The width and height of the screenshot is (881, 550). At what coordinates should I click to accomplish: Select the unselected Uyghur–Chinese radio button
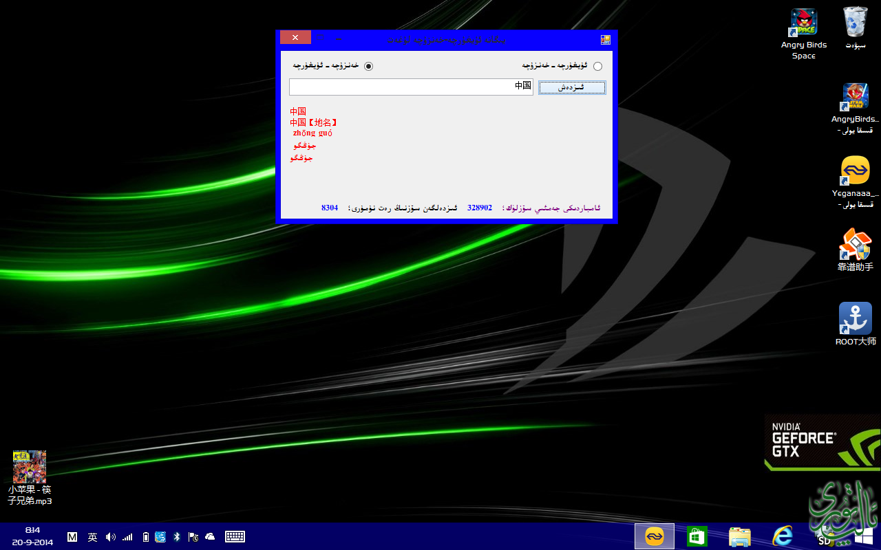pyautogui.click(x=597, y=67)
